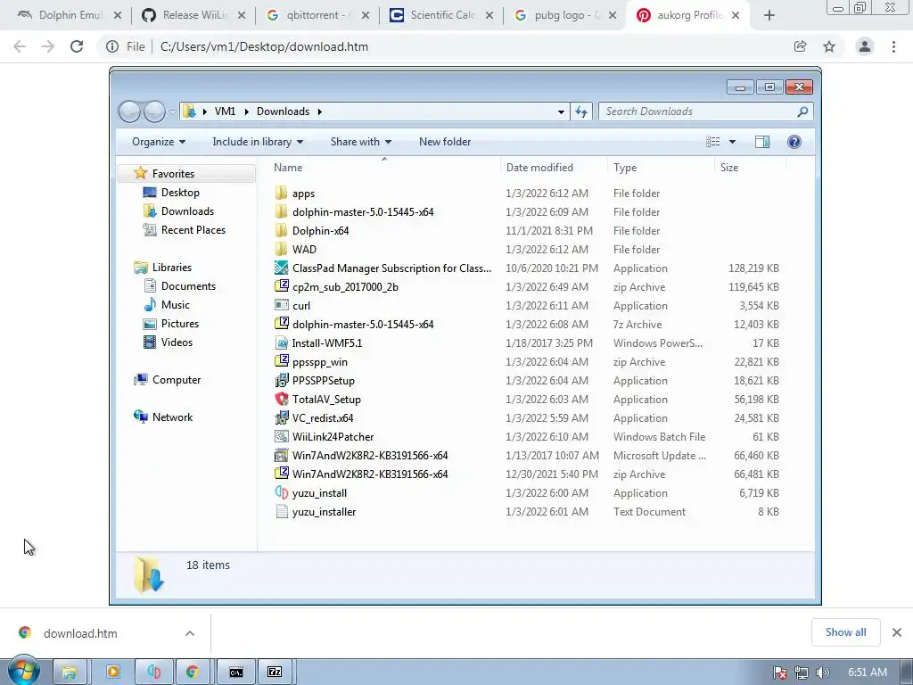
Task: Select the cp2m_sub_2017000_2b zip archive icon
Action: (x=281, y=286)
